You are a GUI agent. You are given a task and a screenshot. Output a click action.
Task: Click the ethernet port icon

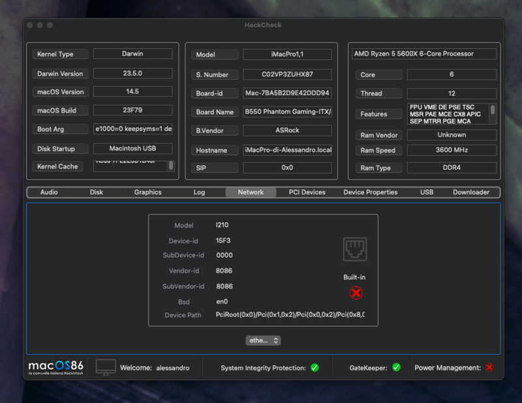click(x=355, y=249)
